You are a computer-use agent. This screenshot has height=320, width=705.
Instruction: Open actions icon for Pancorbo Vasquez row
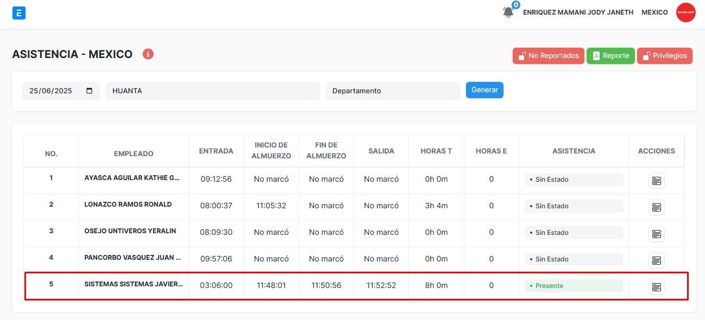click(656, 260)
